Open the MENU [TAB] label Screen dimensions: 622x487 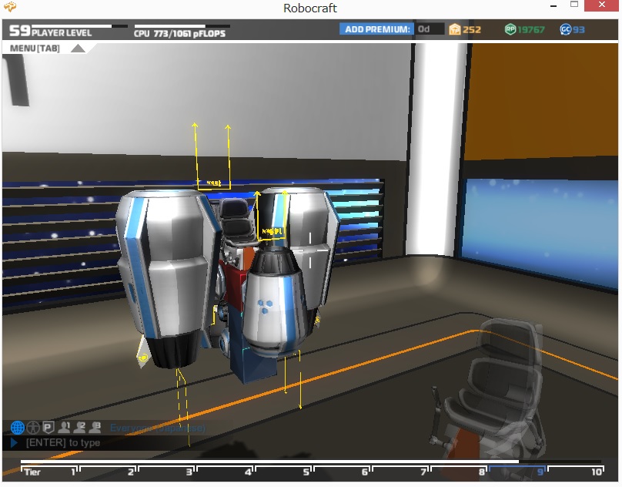click(35, 49)
